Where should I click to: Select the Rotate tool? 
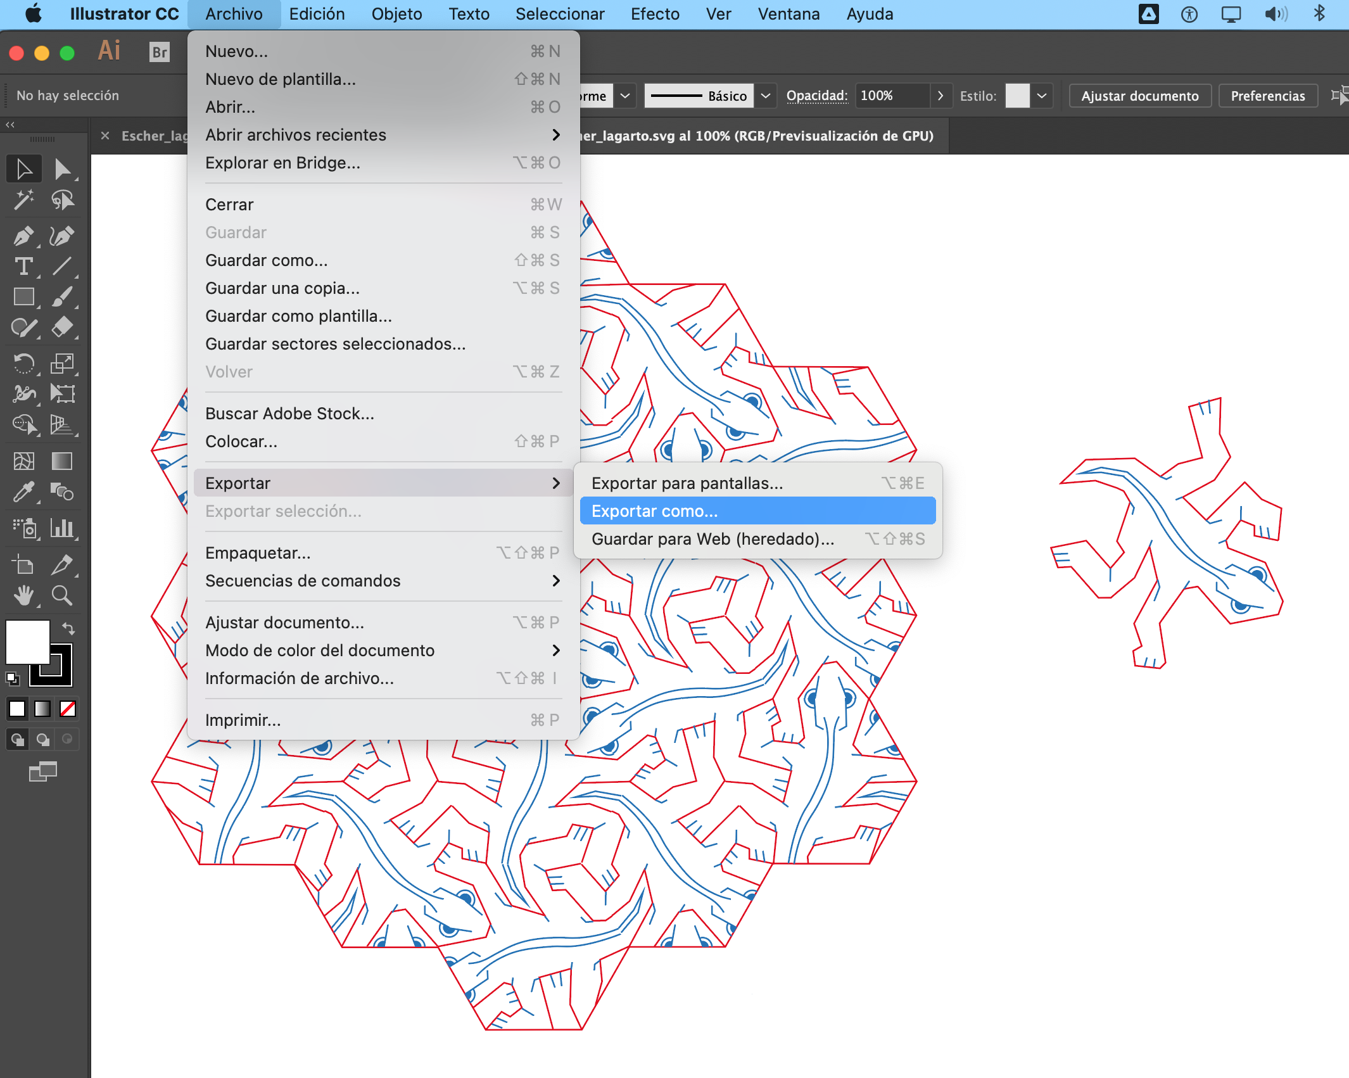[24, 363]
